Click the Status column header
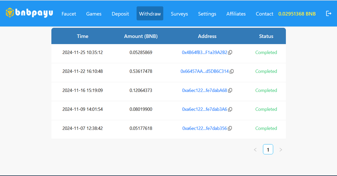 click(x=266, y=36)
